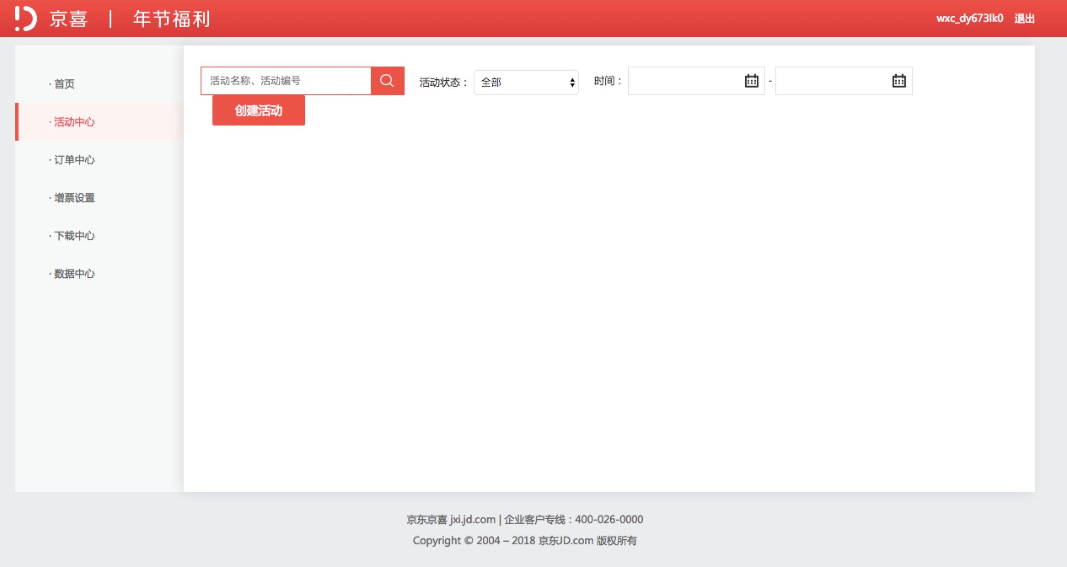
Task: Select 活动中心 in the sidebar
Action: [x=74, y=122]
